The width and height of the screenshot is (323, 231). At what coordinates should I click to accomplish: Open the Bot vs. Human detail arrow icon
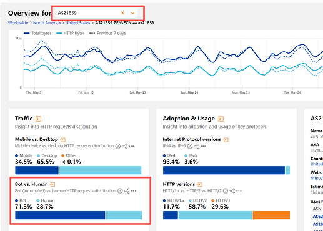52,184
